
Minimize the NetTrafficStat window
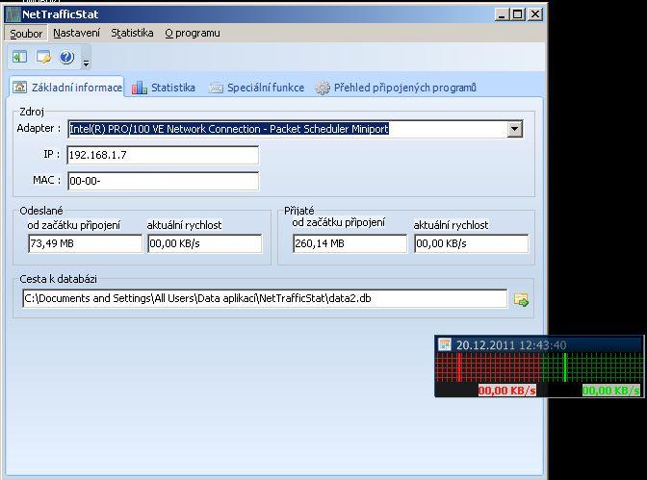502,14
